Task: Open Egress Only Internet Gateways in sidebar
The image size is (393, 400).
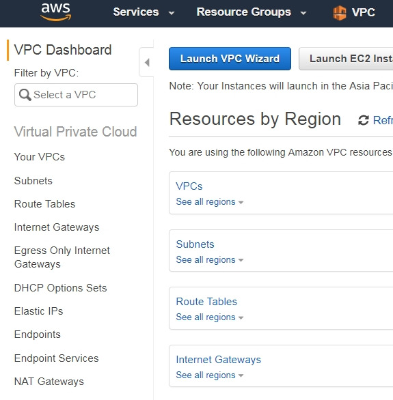Action: [x=62, y=257]
